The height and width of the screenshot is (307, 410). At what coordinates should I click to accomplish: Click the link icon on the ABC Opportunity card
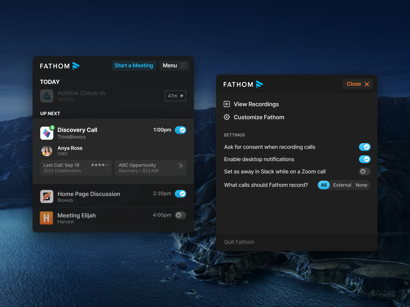point(180,165)
